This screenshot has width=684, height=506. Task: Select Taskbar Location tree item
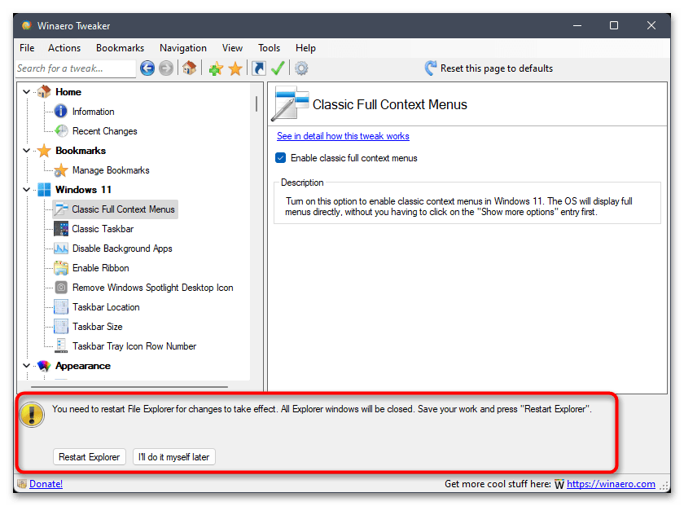[x=106, y=307]
